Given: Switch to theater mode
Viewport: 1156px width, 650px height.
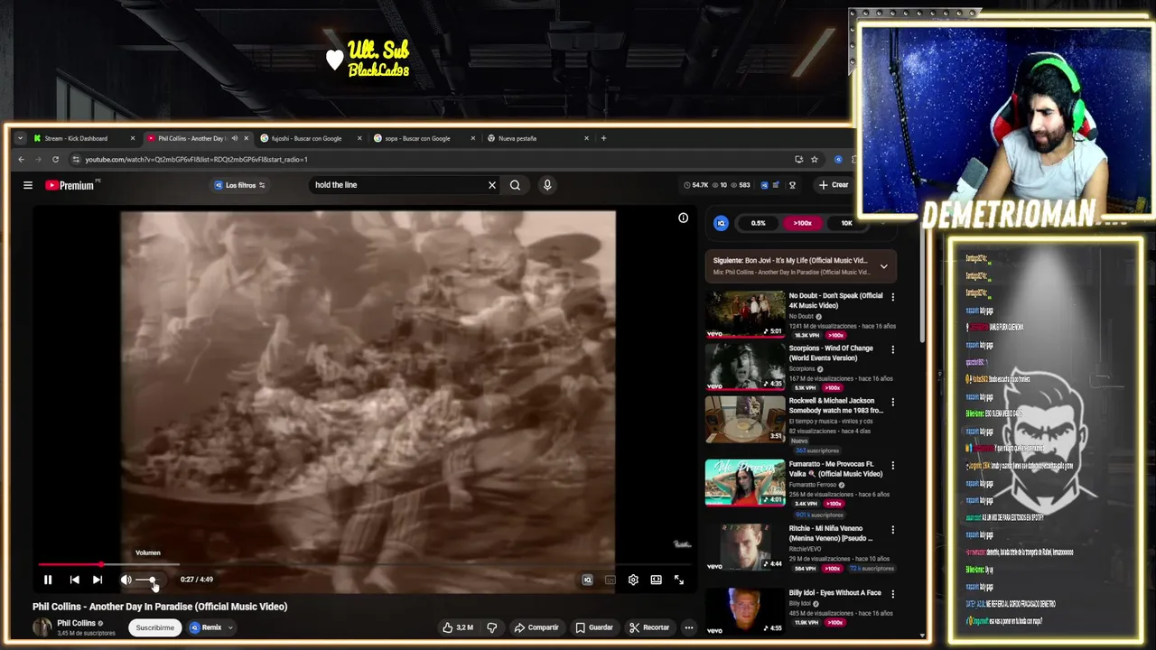Looking at the screenshot, I should coord(657,580).
